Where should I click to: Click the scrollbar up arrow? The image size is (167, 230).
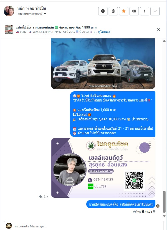164,41
